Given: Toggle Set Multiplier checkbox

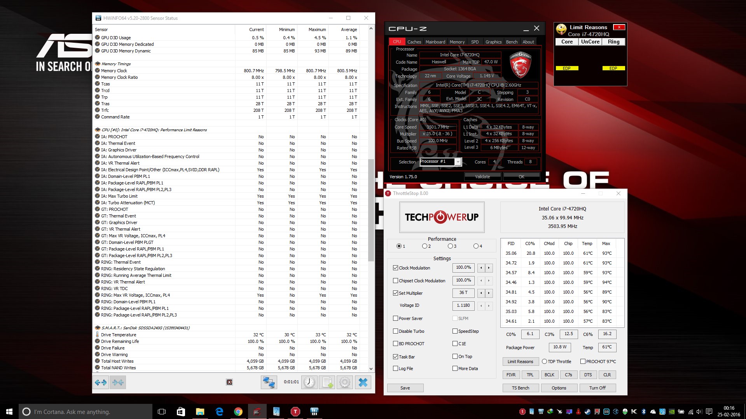Looking at the screenshot, I should coord(395,293).
